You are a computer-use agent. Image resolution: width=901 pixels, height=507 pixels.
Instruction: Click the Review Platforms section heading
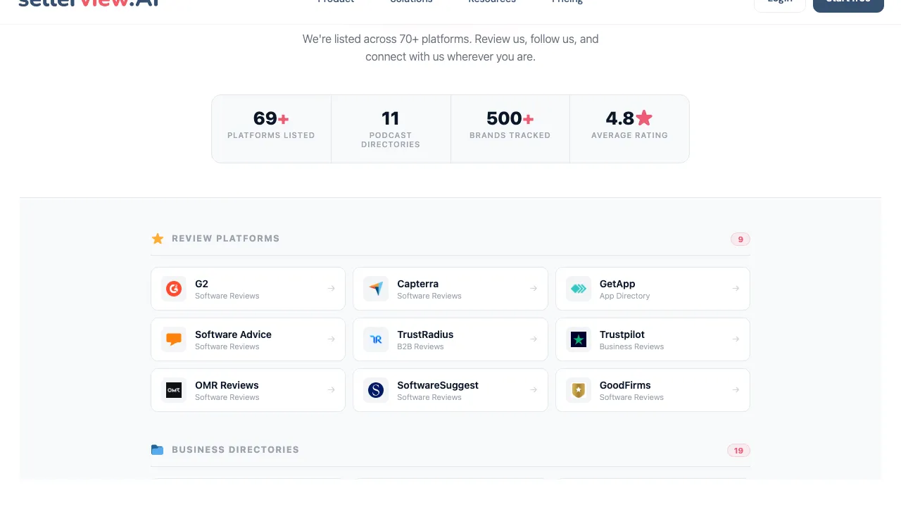click(x=225, y=239)
